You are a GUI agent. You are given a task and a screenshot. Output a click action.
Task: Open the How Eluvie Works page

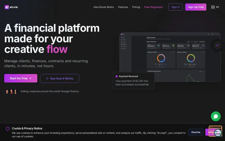point(103,7)
